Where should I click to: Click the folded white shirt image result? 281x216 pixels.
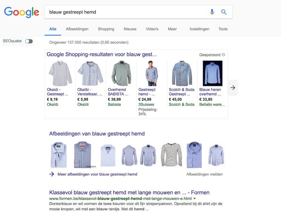[x=108, y=156]
